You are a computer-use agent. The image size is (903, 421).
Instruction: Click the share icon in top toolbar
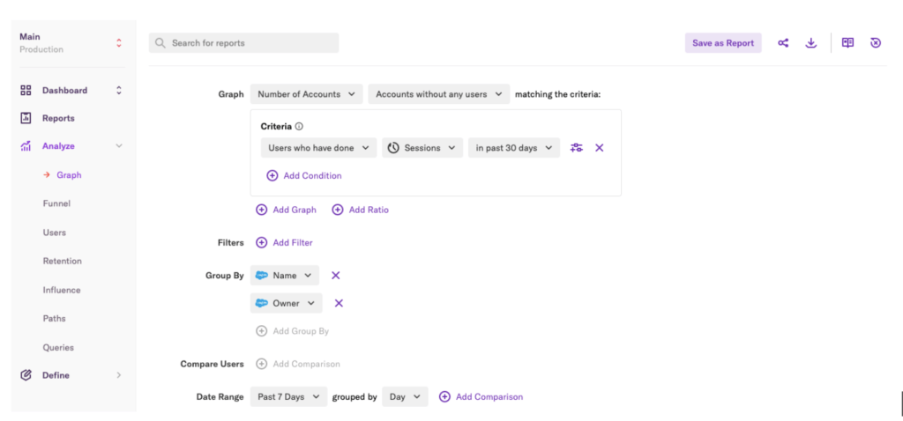(x=783, y=43)
